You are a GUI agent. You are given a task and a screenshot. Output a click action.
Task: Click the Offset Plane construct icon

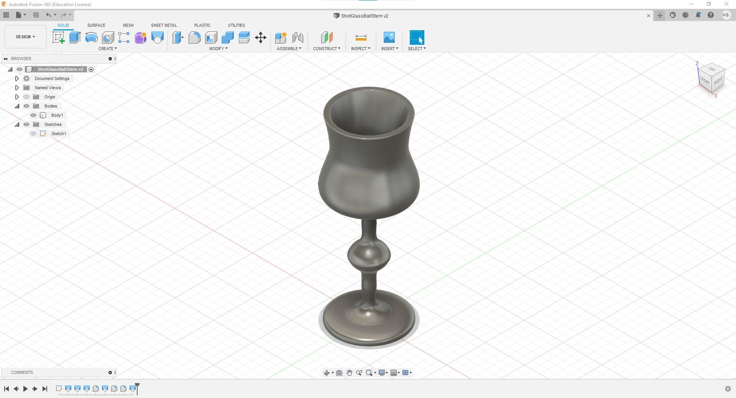[x=327, y=38]
